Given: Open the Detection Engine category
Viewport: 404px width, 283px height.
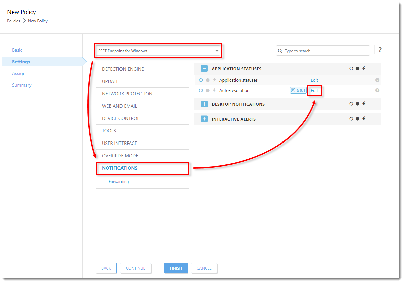Looking at the screenshot, I should (143, 69).
